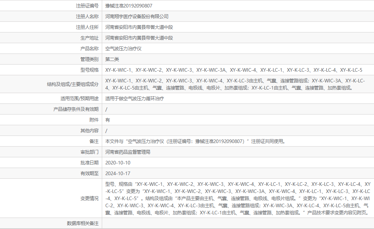Click the 有效期至 label
The width and height of the screenshot is (374, 229).
[x=89, y=173]
